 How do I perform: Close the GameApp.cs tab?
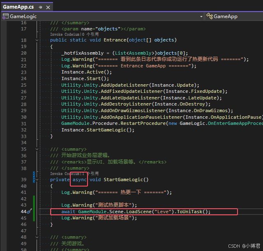pos(48,7)
